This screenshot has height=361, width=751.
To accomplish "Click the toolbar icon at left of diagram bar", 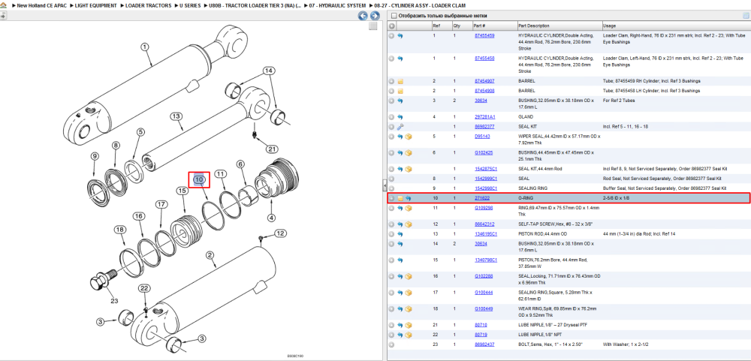I will coord(3,16).
